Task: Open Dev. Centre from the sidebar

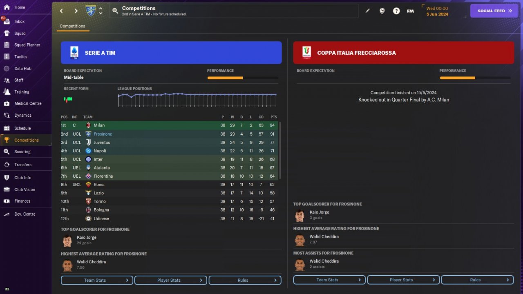Action: pyautogui.click(x=25, y=214)
